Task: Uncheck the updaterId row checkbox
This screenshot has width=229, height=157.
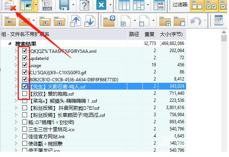Action: click(x=24, y=58)
